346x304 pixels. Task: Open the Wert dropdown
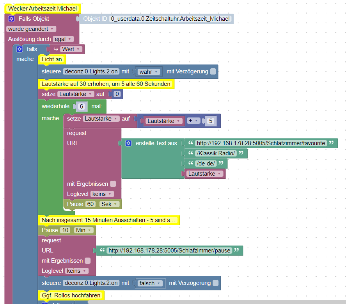pyautogui.click(x=71, y=49)
